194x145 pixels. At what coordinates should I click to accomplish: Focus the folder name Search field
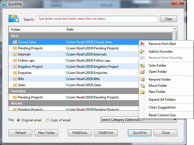pyautogui.click(x=97, y=19)
